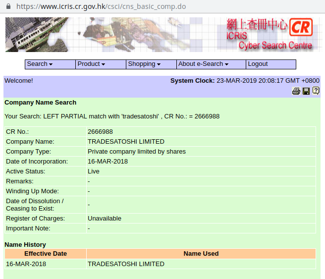
Task: Click the save floppy disk icon
Action: click(x=306, y=91)
